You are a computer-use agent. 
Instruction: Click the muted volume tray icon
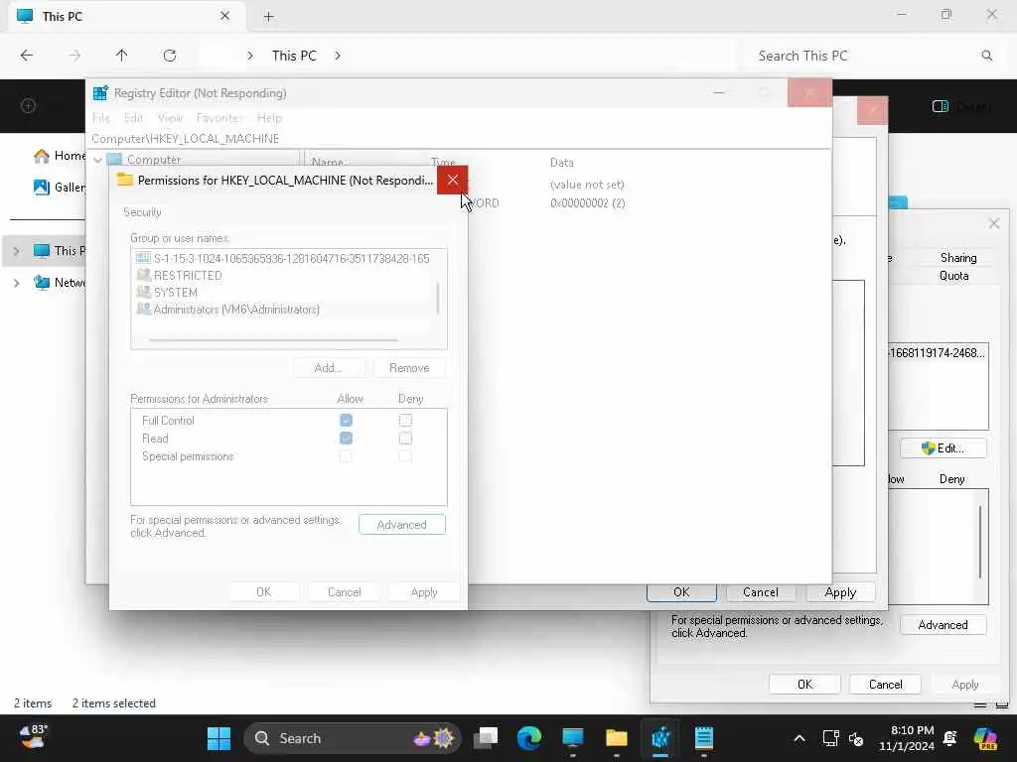pos(856,738)
